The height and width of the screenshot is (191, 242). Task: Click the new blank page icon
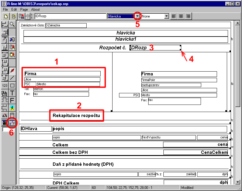point(5,16)
